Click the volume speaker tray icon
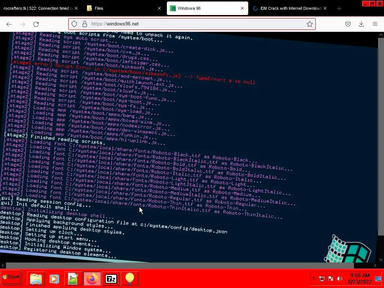 tap(339, 279)
